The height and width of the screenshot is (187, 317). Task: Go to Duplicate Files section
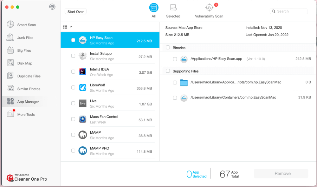coord(29,76)
